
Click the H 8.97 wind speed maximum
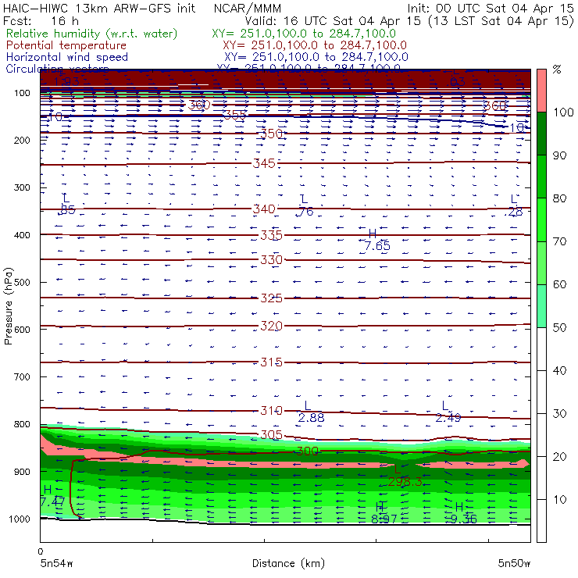[384, 513]
